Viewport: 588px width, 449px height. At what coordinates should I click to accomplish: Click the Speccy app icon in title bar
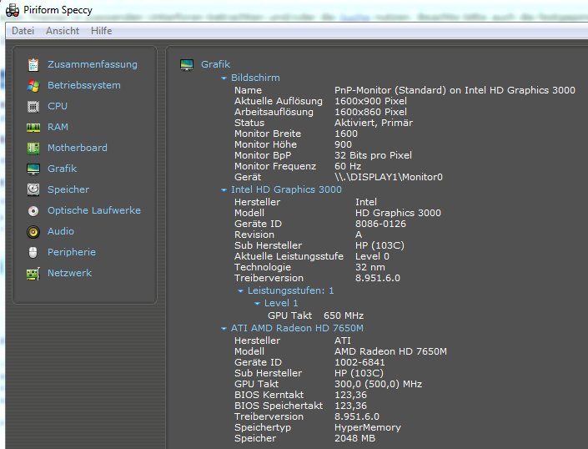click(13, 10)
